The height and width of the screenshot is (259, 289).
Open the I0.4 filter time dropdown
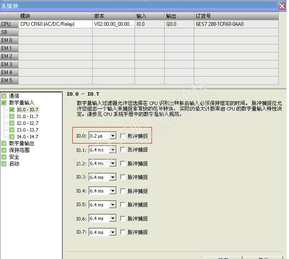tap(113, 191)
